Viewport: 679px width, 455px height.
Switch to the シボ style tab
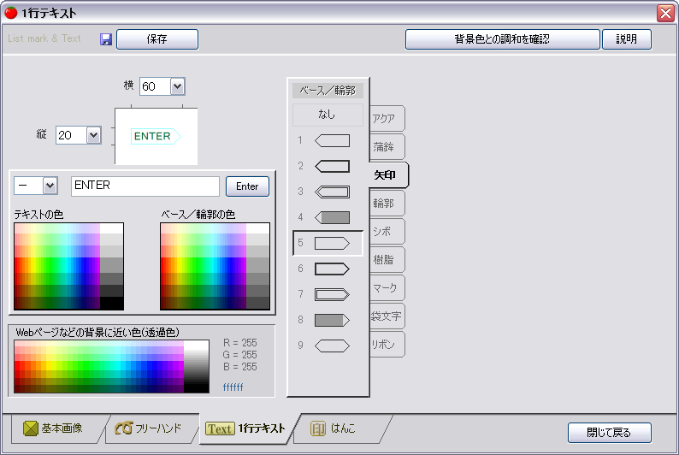pos(387,231)
